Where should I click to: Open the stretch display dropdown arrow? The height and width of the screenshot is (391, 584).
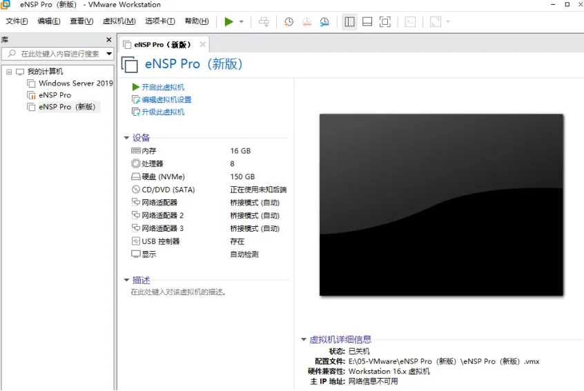[448, 21]
